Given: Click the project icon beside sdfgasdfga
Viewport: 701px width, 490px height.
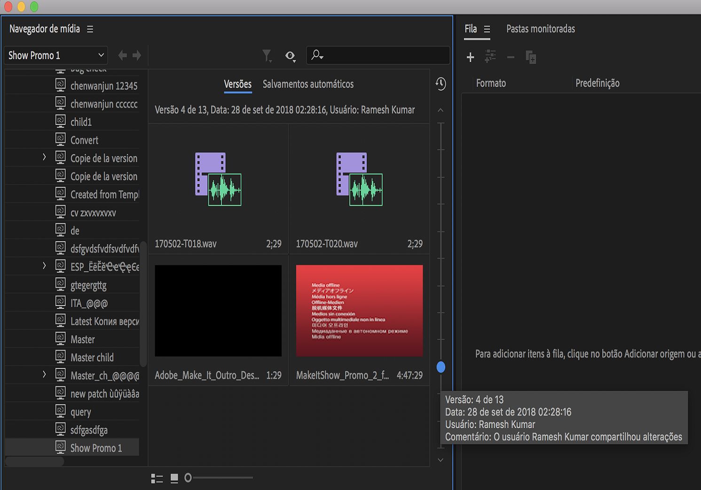Looking at the screenshot, I should pyautogui.click(x=61, y=429).
